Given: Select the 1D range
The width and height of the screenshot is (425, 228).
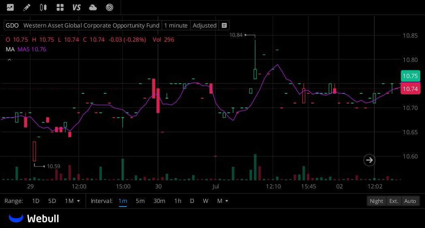Looking at the screenshot, I should (x=36, y=201).
